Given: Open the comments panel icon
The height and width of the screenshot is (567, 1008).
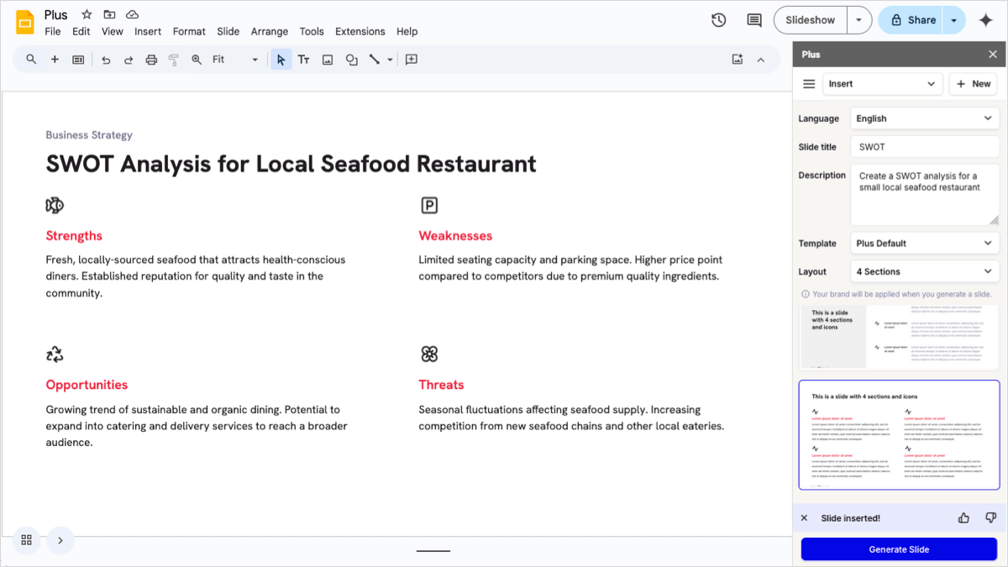Looking at the screenshot, I should [x=754, y=20].
